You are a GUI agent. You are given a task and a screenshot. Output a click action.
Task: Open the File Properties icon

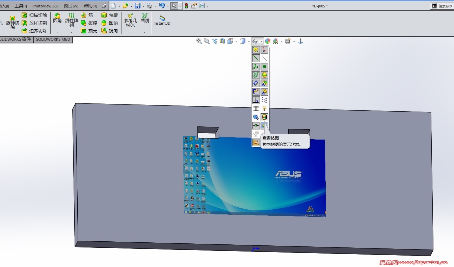194,6
